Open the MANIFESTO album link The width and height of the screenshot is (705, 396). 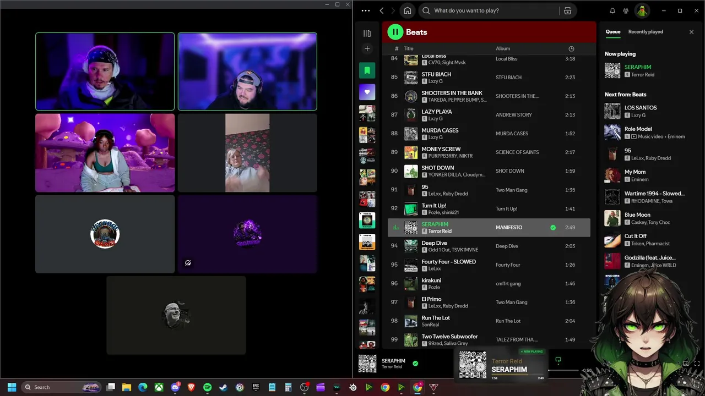509,227
